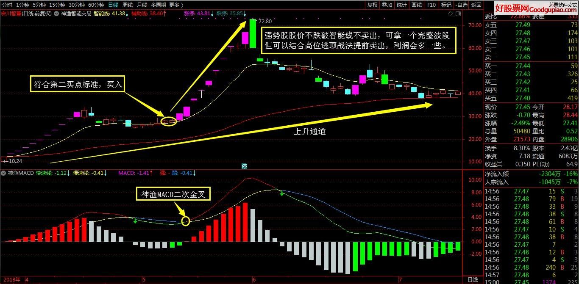The height and width of the screenshot is (284, 579).
Task: Click the 大宗流入 -1045万 row
Action: 531,182
